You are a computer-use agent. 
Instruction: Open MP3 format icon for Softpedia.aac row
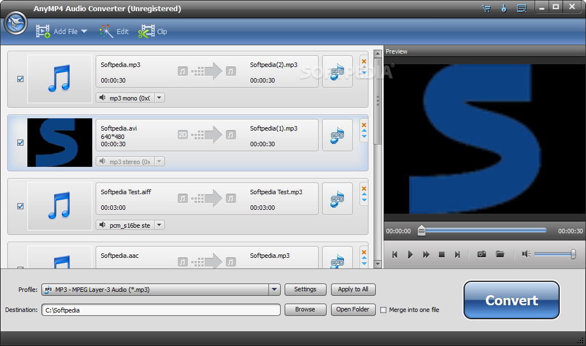(x=337, y=258)
